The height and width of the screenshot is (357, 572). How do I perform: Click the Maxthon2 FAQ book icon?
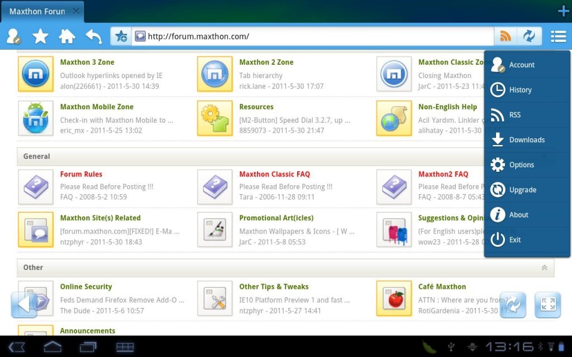point(394,187)
